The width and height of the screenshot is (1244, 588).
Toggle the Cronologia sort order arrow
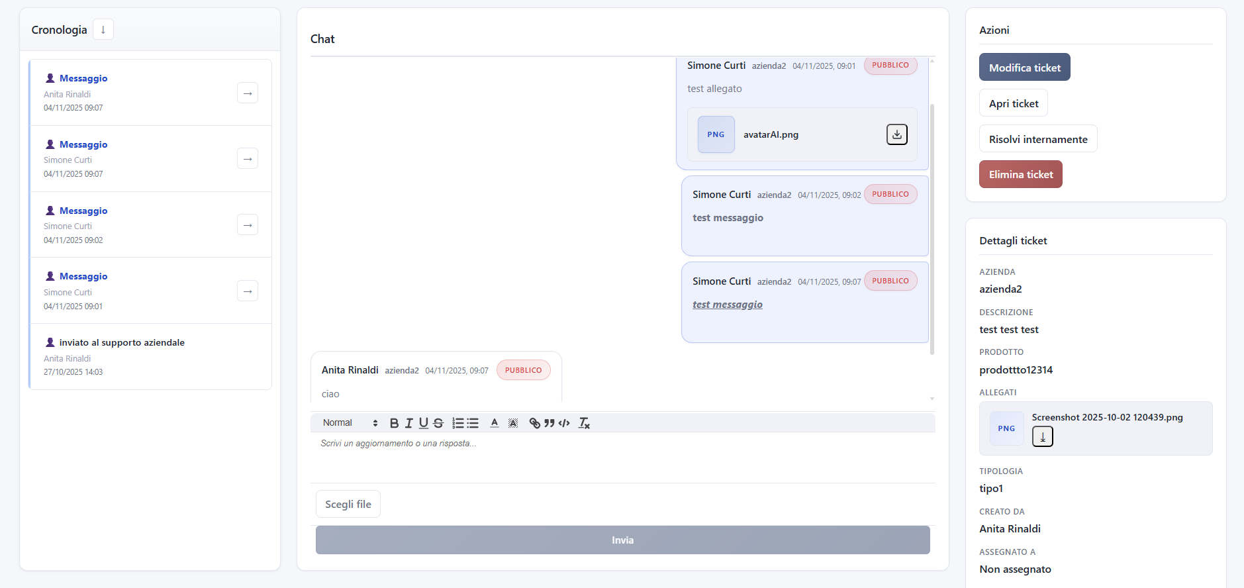(x=103, y=30)
